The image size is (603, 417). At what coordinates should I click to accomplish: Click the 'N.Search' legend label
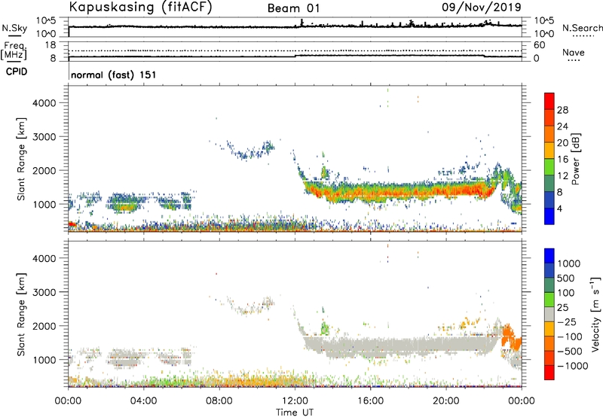[x=582, y=28]
